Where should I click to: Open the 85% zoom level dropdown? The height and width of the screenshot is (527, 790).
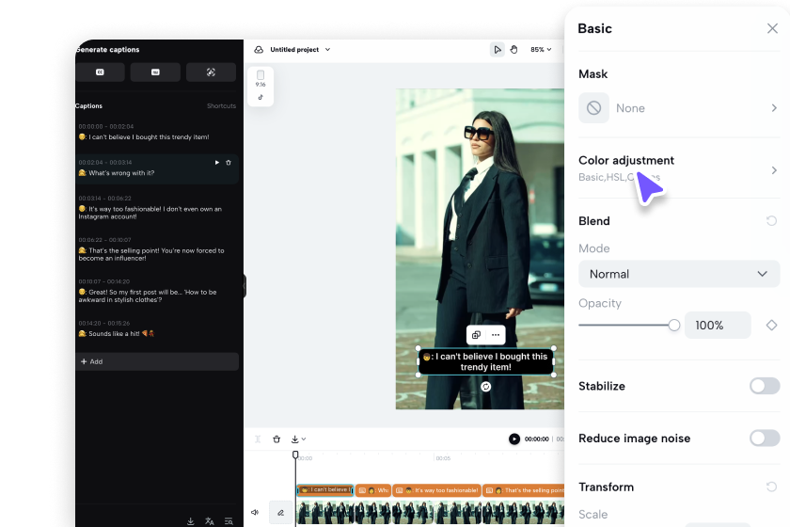click(x=541, y=50)
